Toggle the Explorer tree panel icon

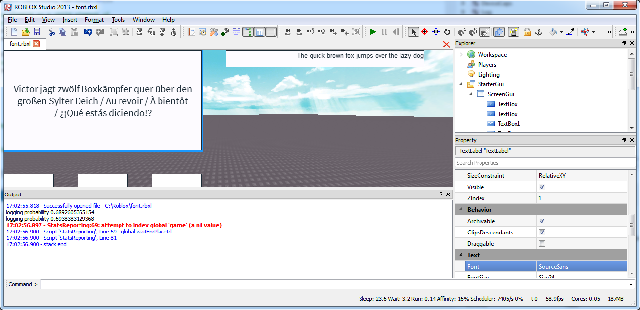tap(248, 32)
